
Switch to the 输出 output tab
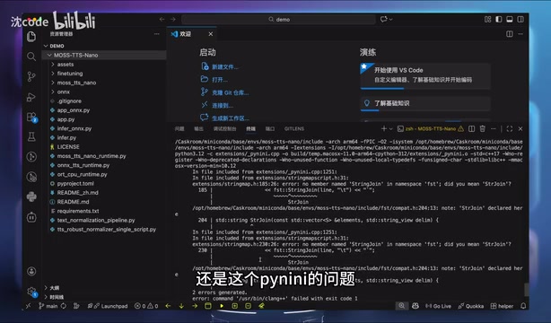point(199,128)
